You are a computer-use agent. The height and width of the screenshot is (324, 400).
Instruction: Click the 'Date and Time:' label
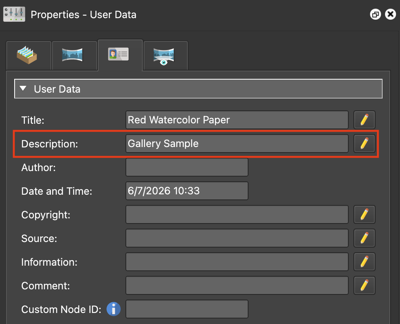57,191
